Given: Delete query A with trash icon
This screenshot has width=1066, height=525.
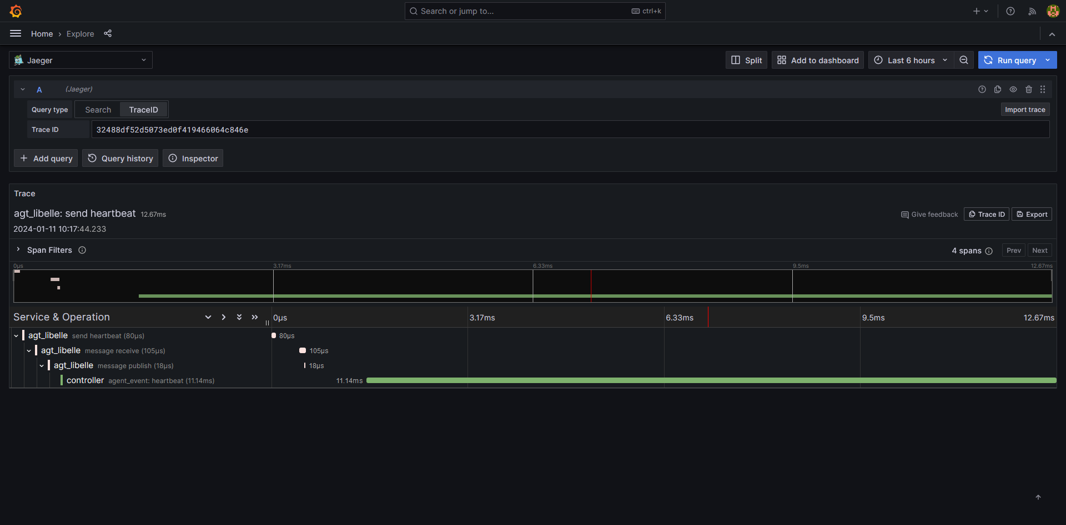Looking at the screenshot, I should 1029,89.
